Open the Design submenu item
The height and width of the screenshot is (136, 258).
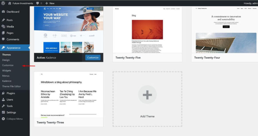[6, 60]
